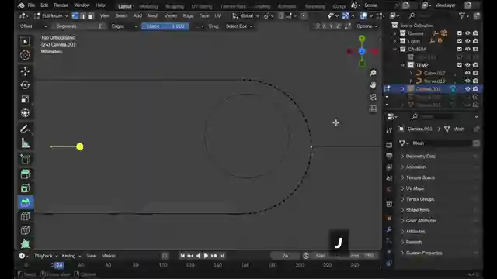Select the Add Cube tool

click(25, 159)
